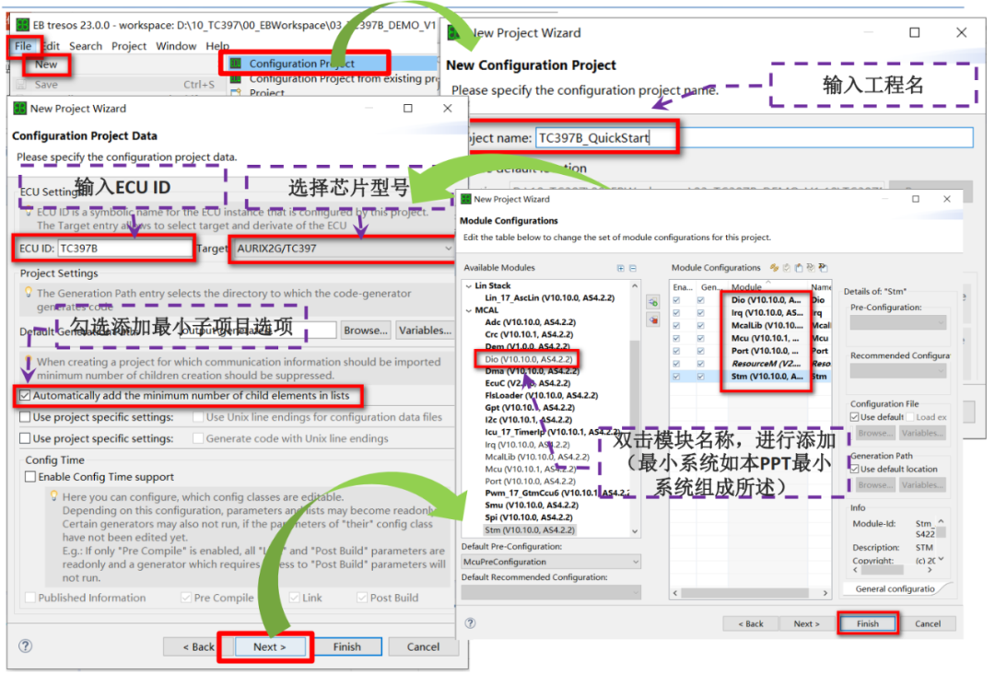The height and width of the screenshot is (674, 995).
Task: Toggle the Published Information checkbox
Action: [x=29, y=598]
